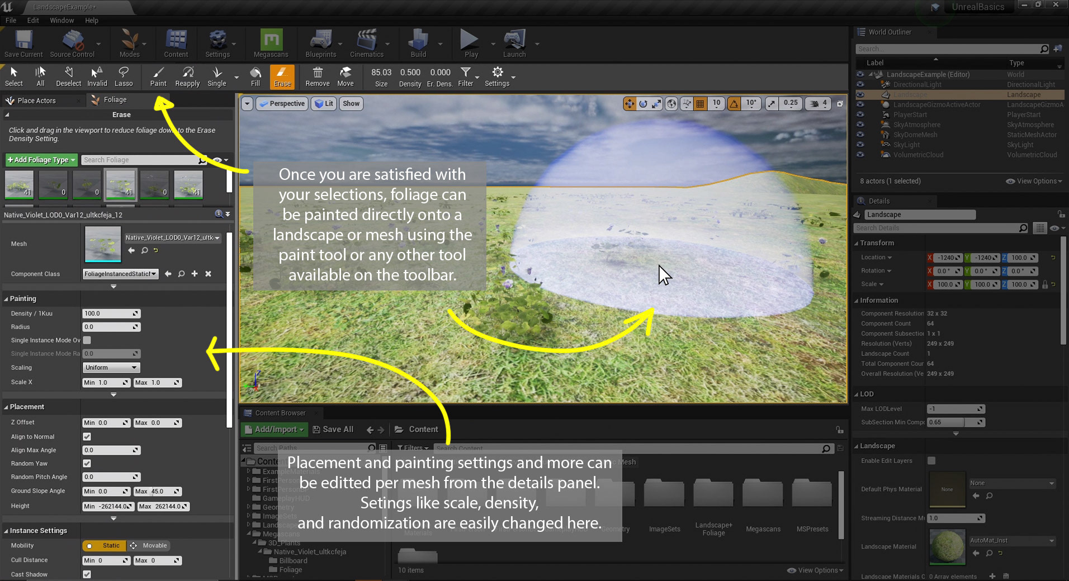This screenshot has height=581, width=1069.
Task: Activate the Lasso foliage tool
Action: pyautogui.click(x=124, y=77)
